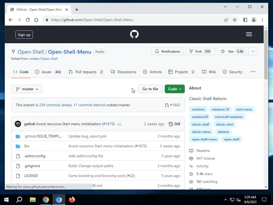
Task: Click the Notifications button
Action: pyautogui.click(x=167, y=52)
